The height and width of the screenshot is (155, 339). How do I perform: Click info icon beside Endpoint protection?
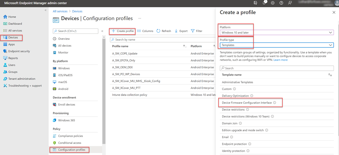click(x=249, y=144)
